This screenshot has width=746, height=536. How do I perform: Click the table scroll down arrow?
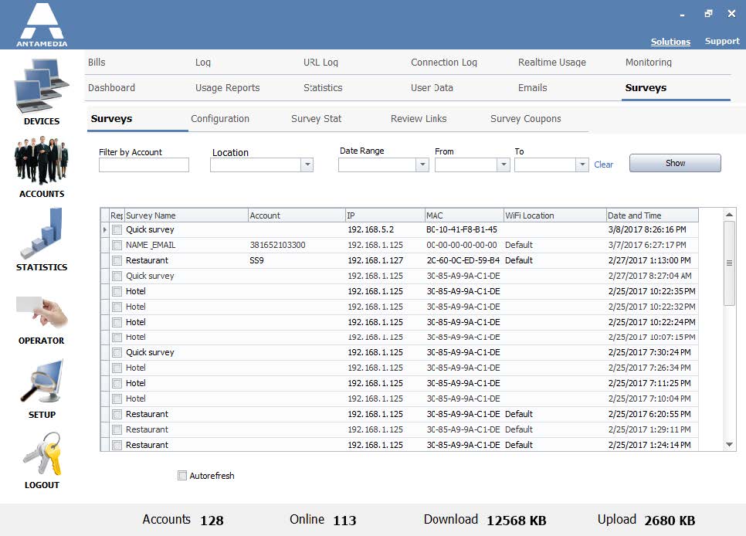(729, 445)
